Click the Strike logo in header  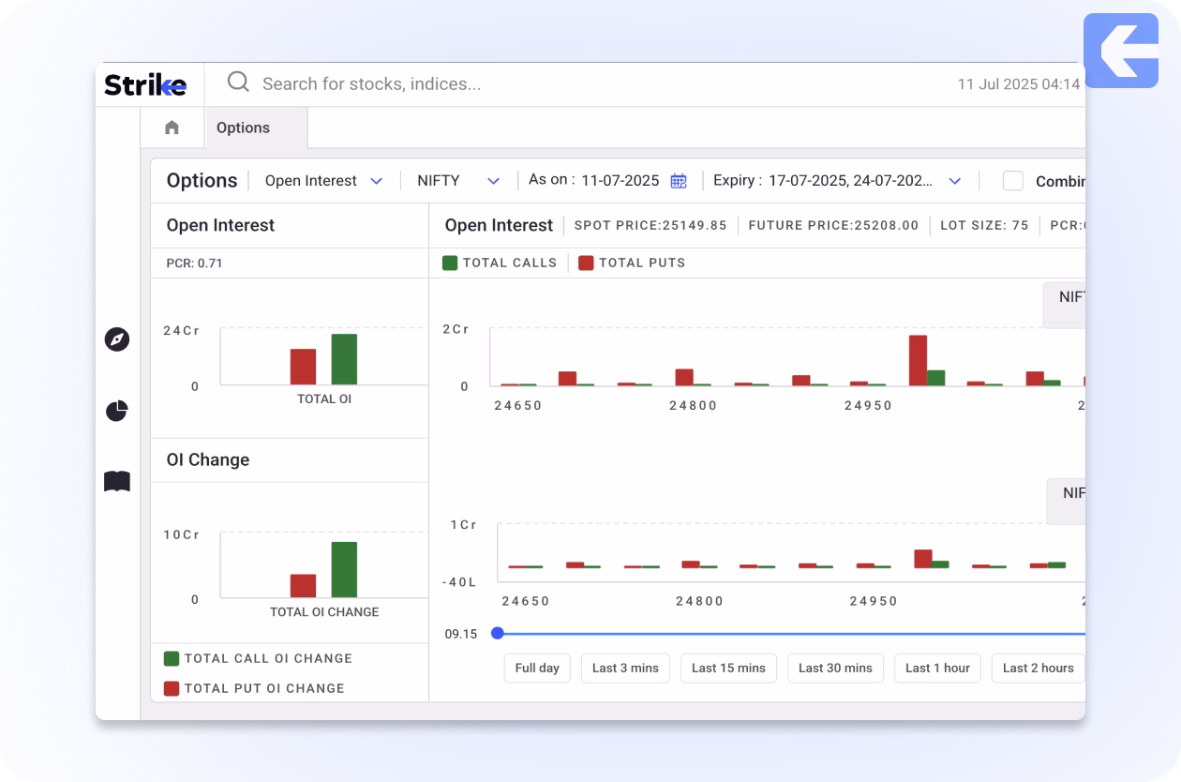[145, 84]
